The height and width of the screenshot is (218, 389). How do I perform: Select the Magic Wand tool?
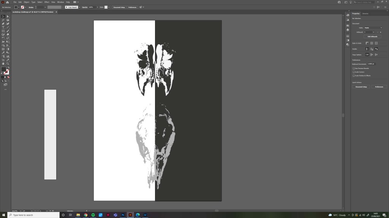pyautogui.click(x=3, y=20)
